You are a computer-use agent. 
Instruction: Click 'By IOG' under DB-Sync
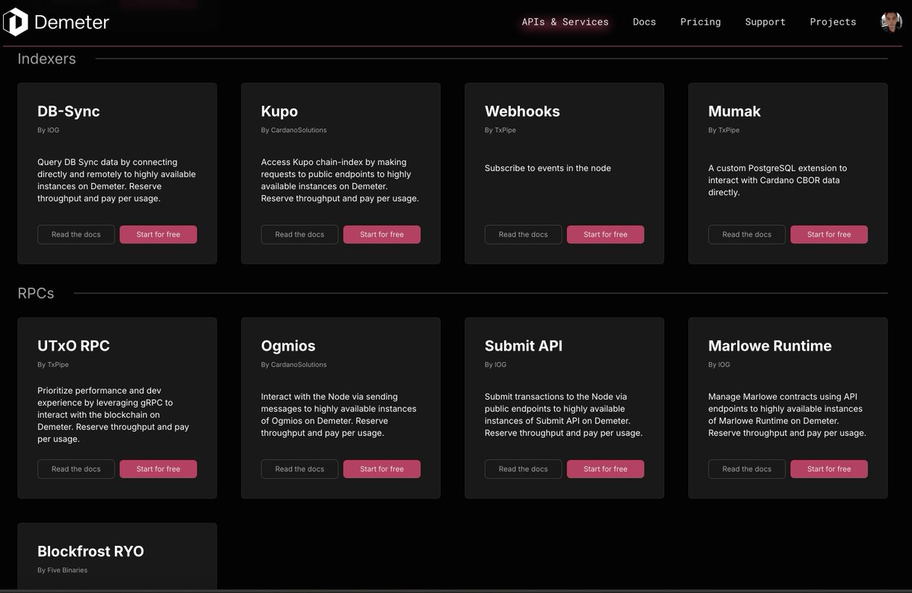tap(48, 130)
